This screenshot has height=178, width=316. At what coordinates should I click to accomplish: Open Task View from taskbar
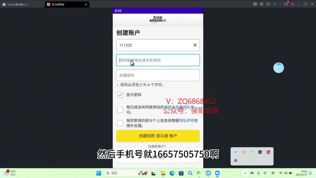pos(154,173)
